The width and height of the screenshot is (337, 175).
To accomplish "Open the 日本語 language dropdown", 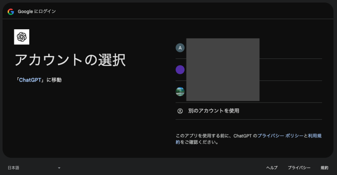I will pyautogui.click(x=34, y=168).
